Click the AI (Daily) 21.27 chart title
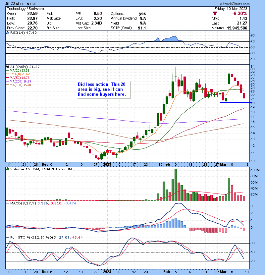Screen dimensions: 265x275 pos(25,67)
